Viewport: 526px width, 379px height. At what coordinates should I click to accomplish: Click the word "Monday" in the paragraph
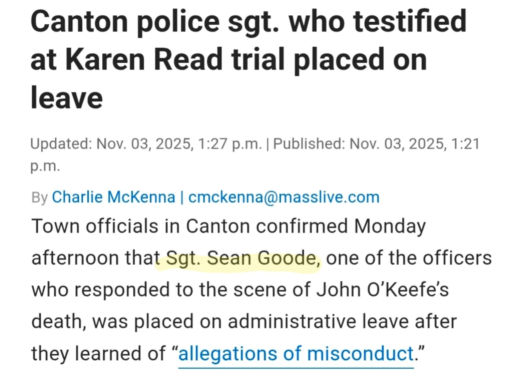click(390, 226)
